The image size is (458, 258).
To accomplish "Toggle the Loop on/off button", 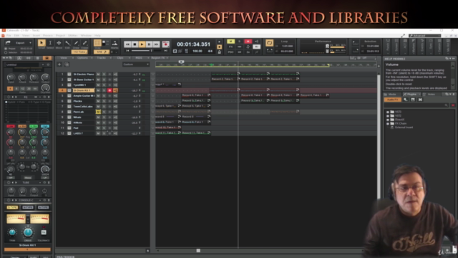I will point(269,43).
